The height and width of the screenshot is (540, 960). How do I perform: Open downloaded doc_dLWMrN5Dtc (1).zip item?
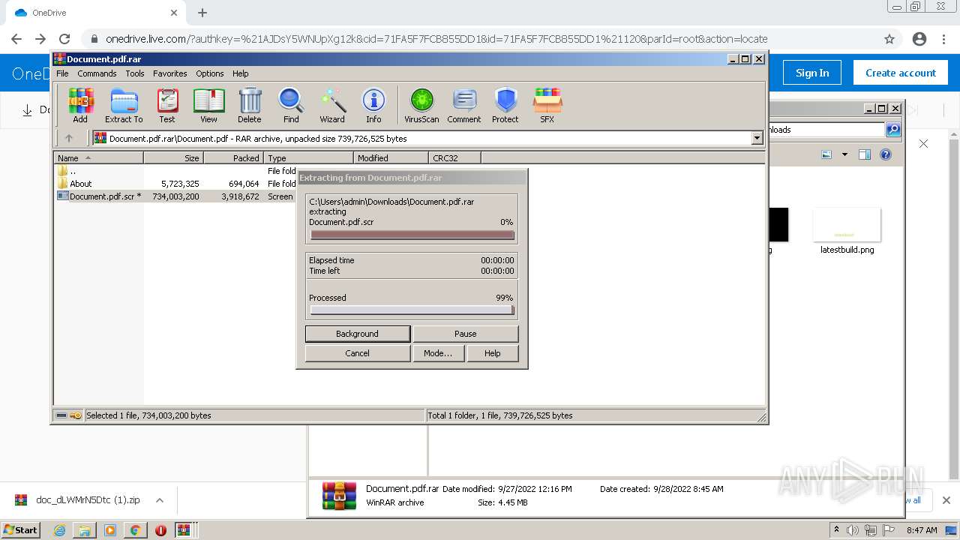pos(88,500)
